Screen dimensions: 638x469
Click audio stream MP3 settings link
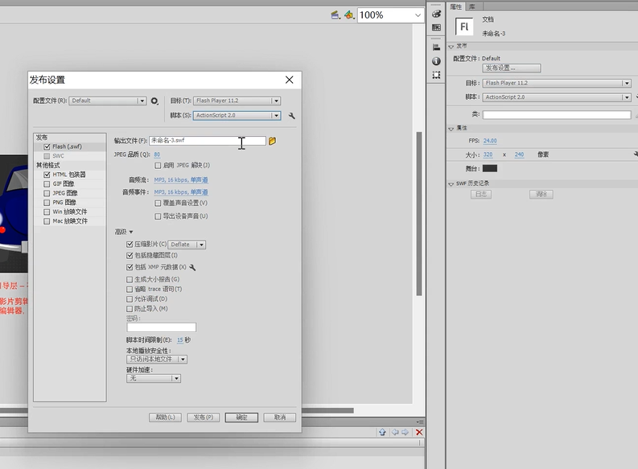181,179
